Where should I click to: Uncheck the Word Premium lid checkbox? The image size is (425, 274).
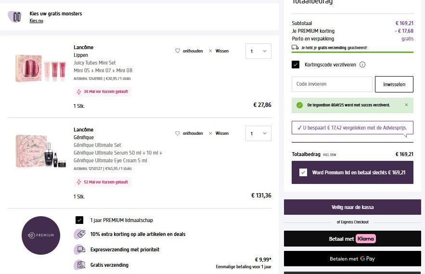pos(303,172)
